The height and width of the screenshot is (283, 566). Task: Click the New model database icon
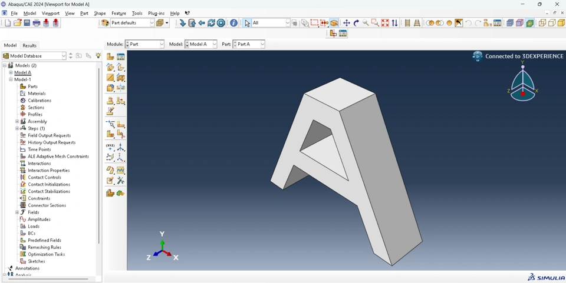pyautogui.click(x=8, y=23)
